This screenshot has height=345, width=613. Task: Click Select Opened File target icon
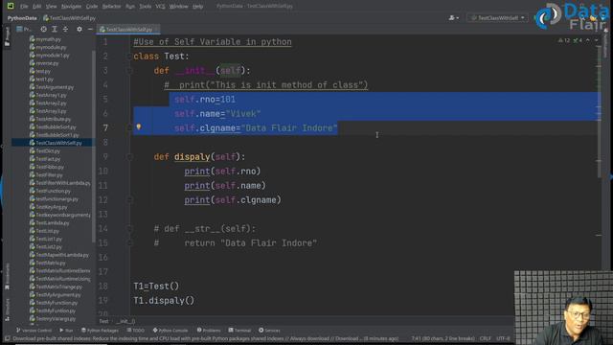tap(43, 29)
